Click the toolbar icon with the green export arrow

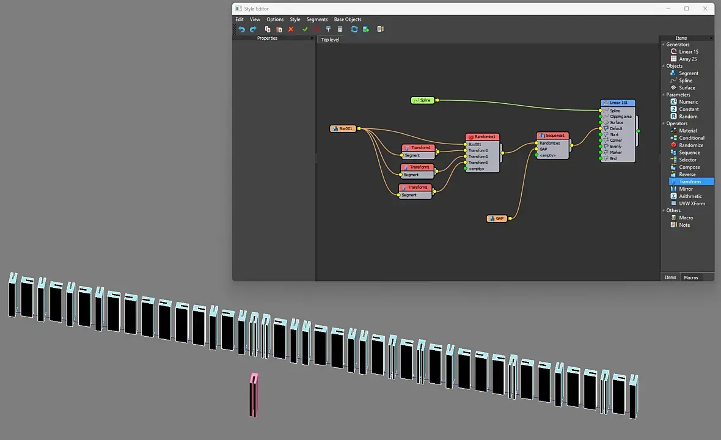pos(366,29)
